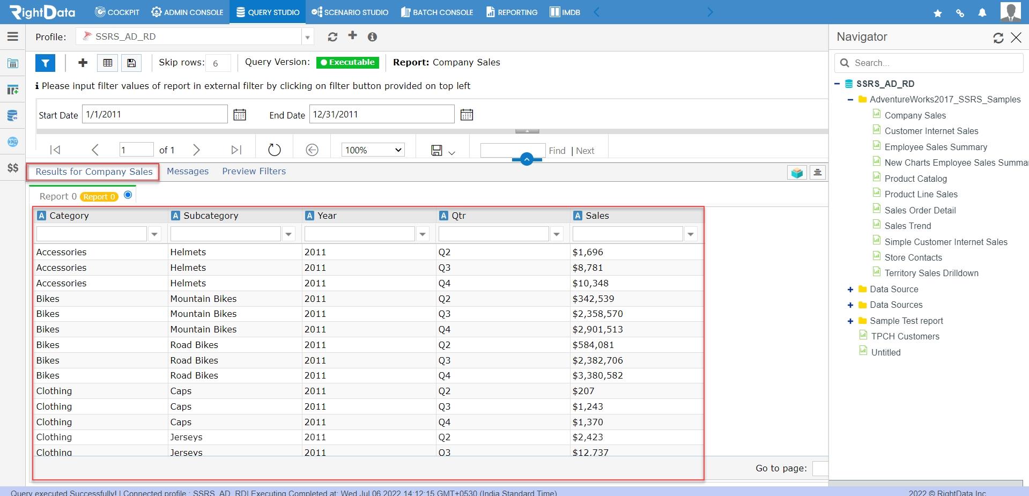This screenshot has width=1029, height=496.
Task: Collapse the report parameters panel toggle
Action: (527, 131)
